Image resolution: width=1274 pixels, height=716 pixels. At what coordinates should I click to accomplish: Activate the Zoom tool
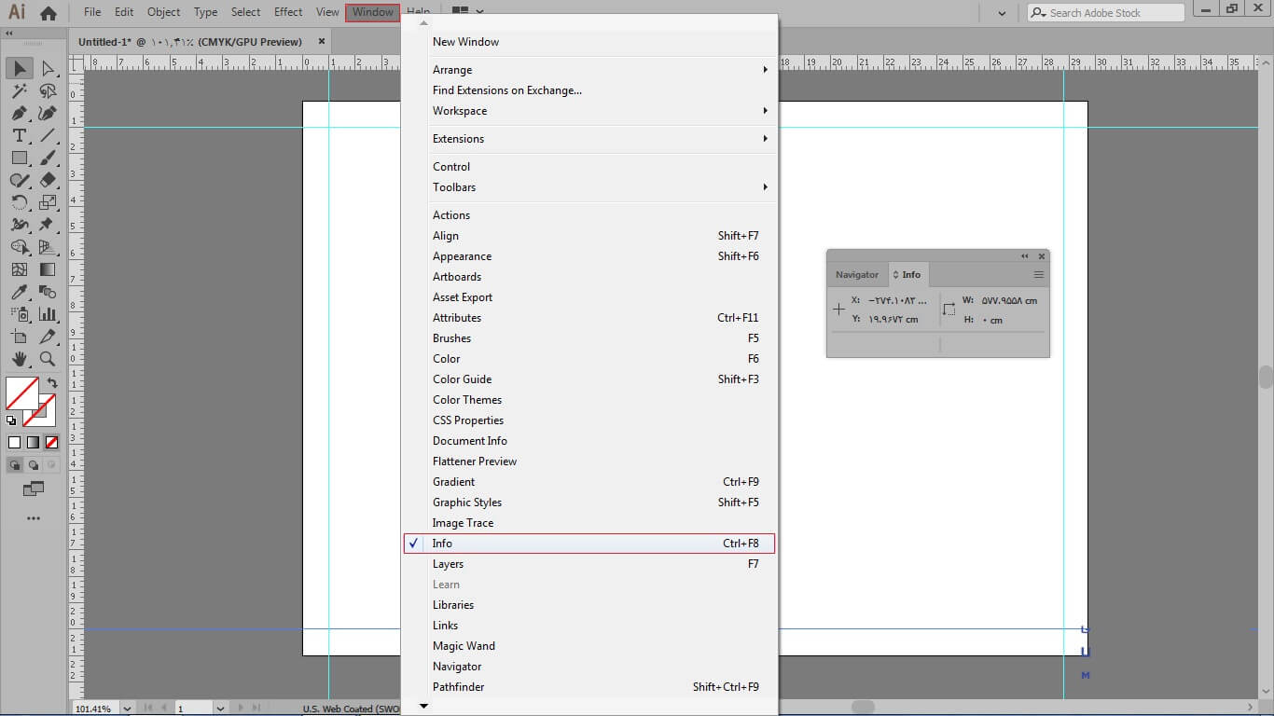coord(48,359)
